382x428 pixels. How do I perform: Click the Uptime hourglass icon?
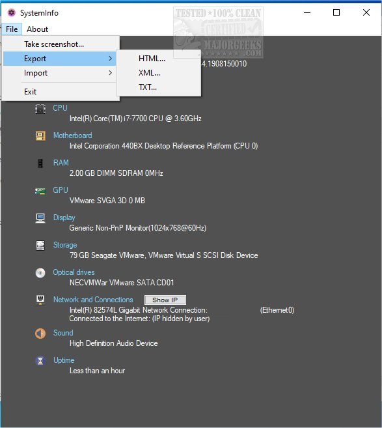click(x=40, y=361)
